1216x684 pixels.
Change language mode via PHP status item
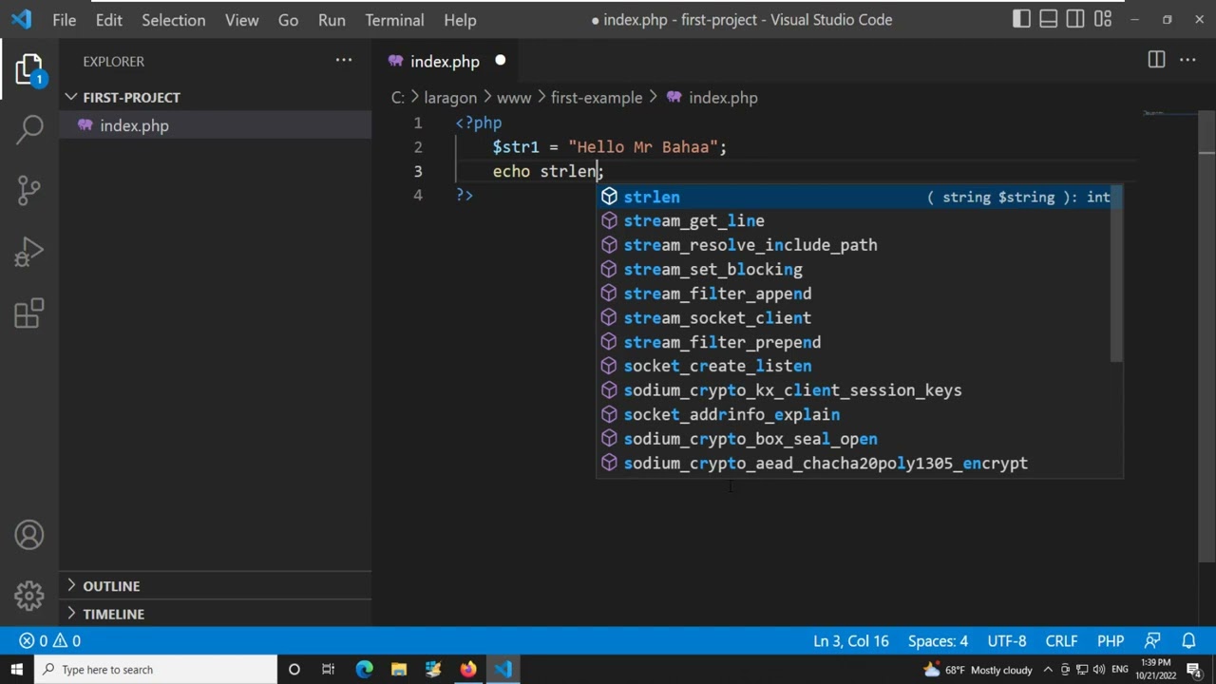click(1111, 641)
